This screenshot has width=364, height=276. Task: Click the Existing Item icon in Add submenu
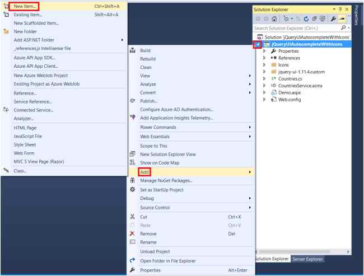pos(6,15)
